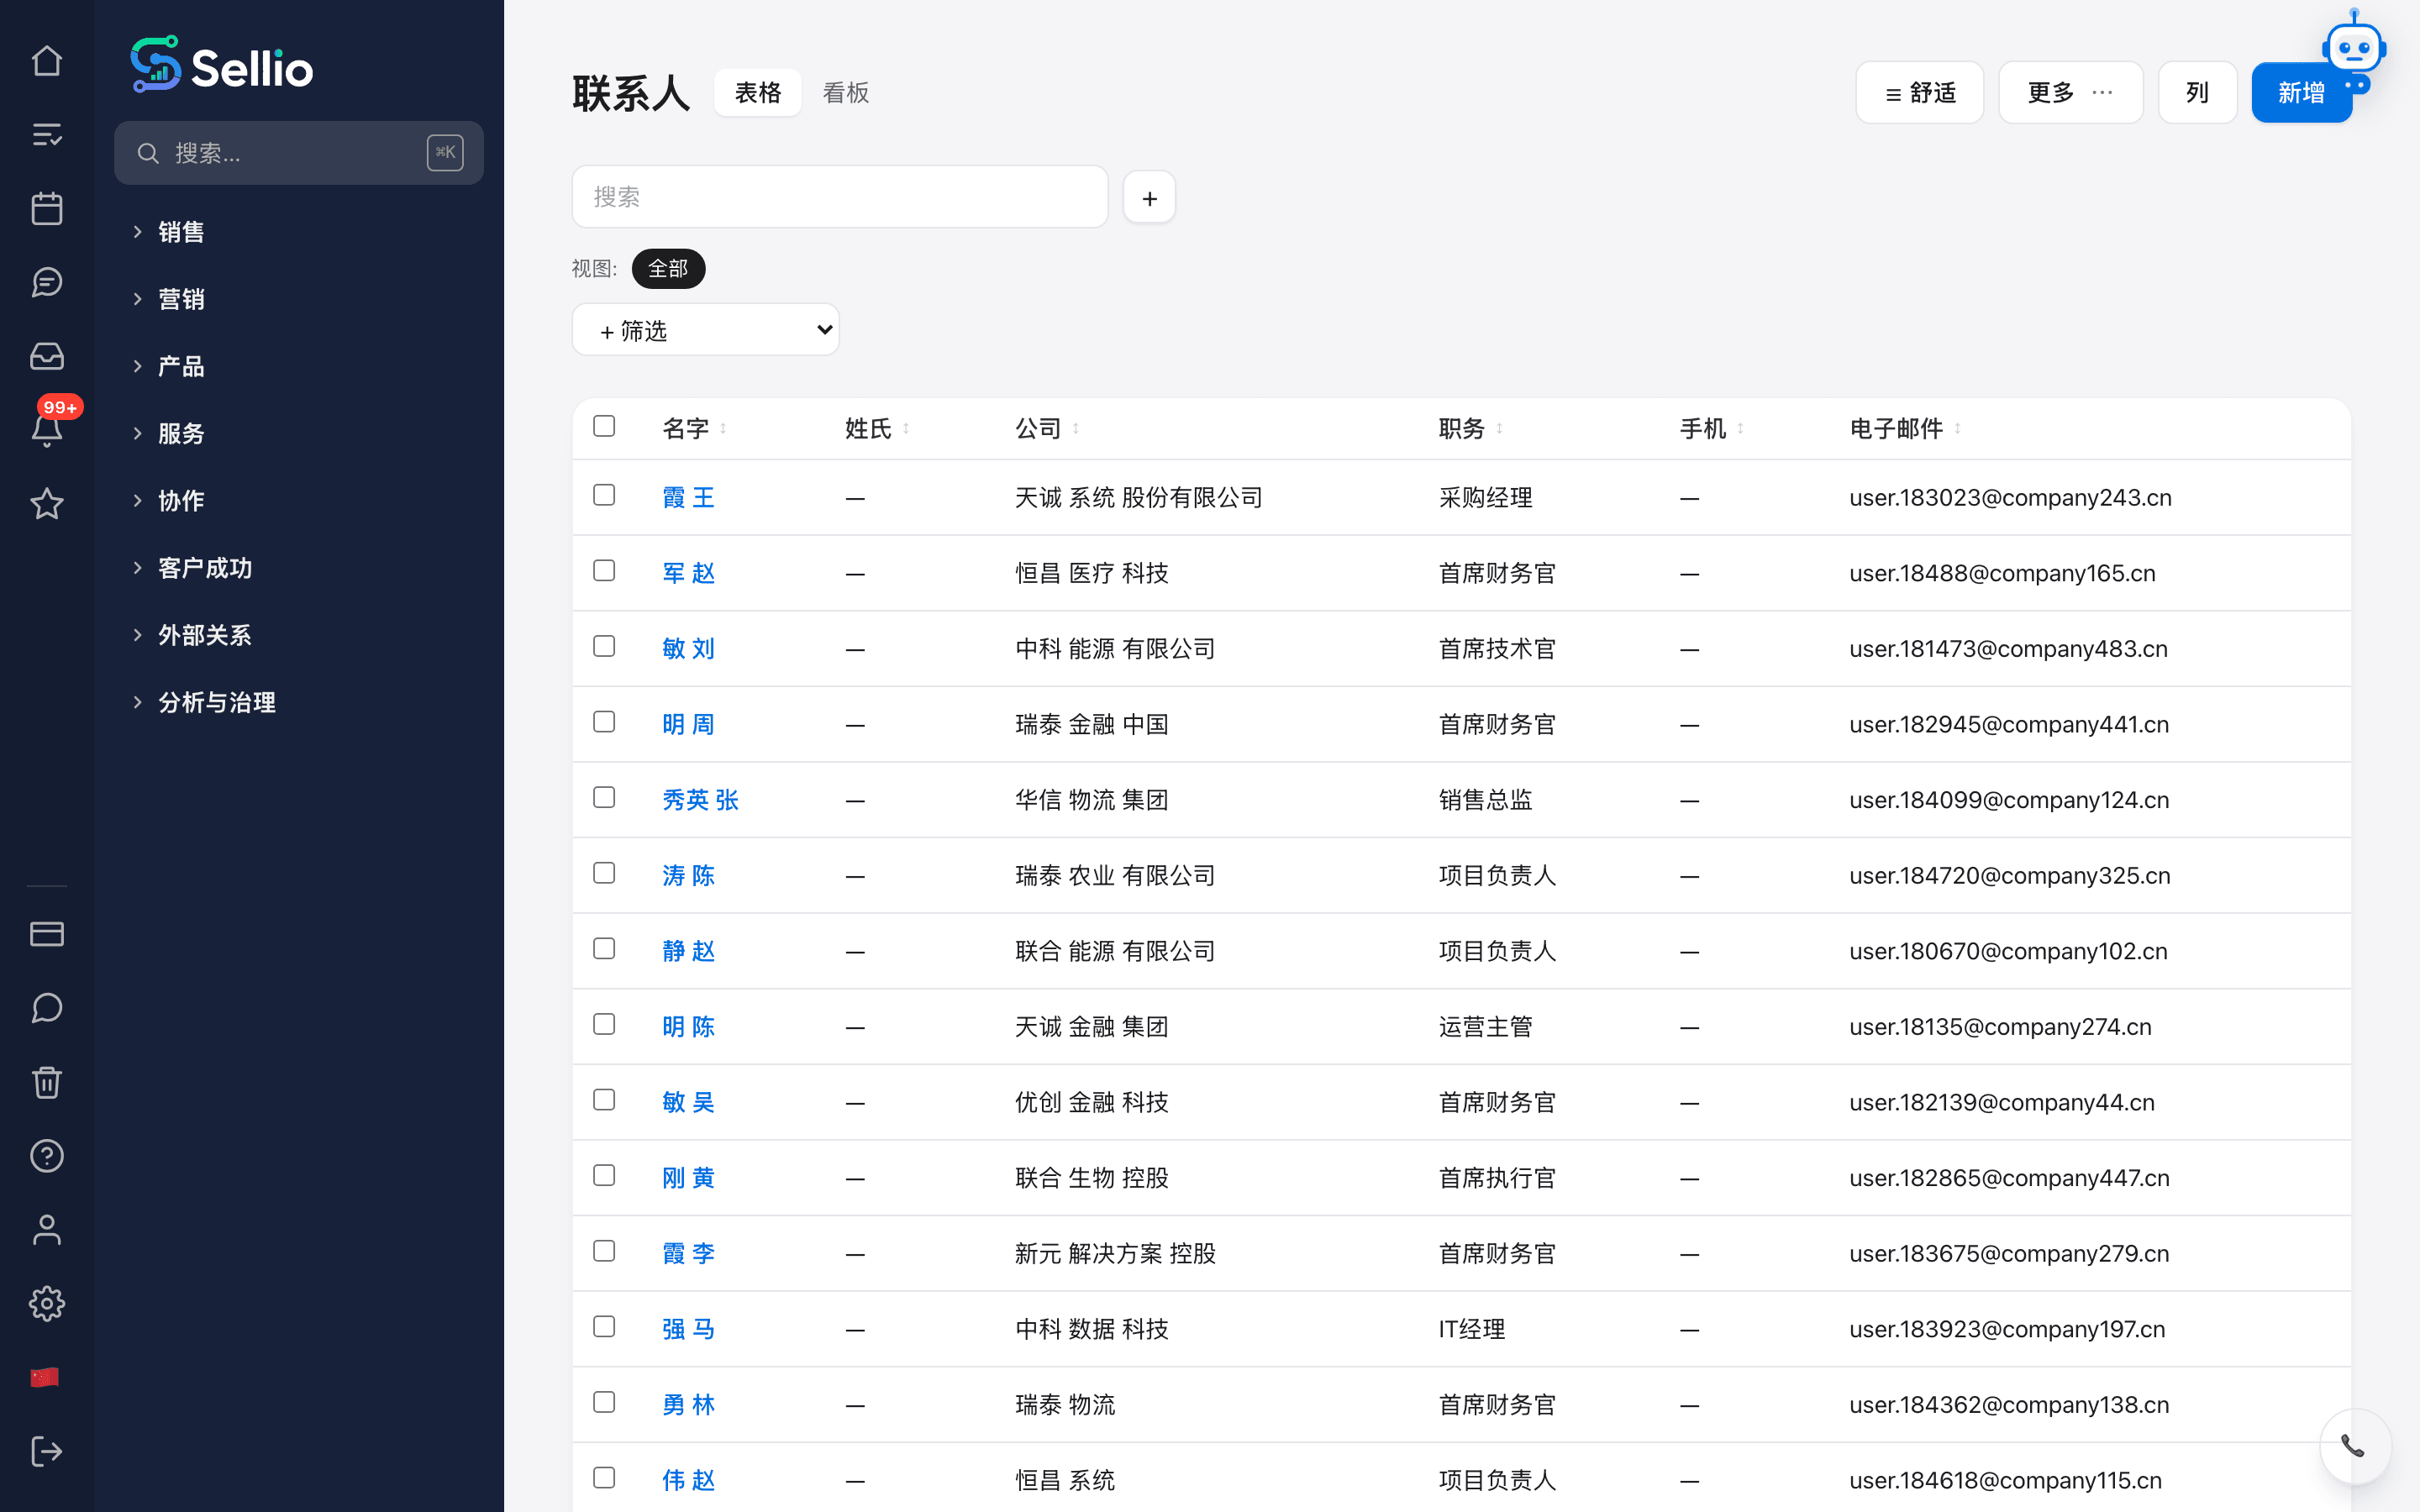Screen dimensions: 2420x1512
Task: Focus the contacts 搜索 input field
Action: tap(840, 197)
